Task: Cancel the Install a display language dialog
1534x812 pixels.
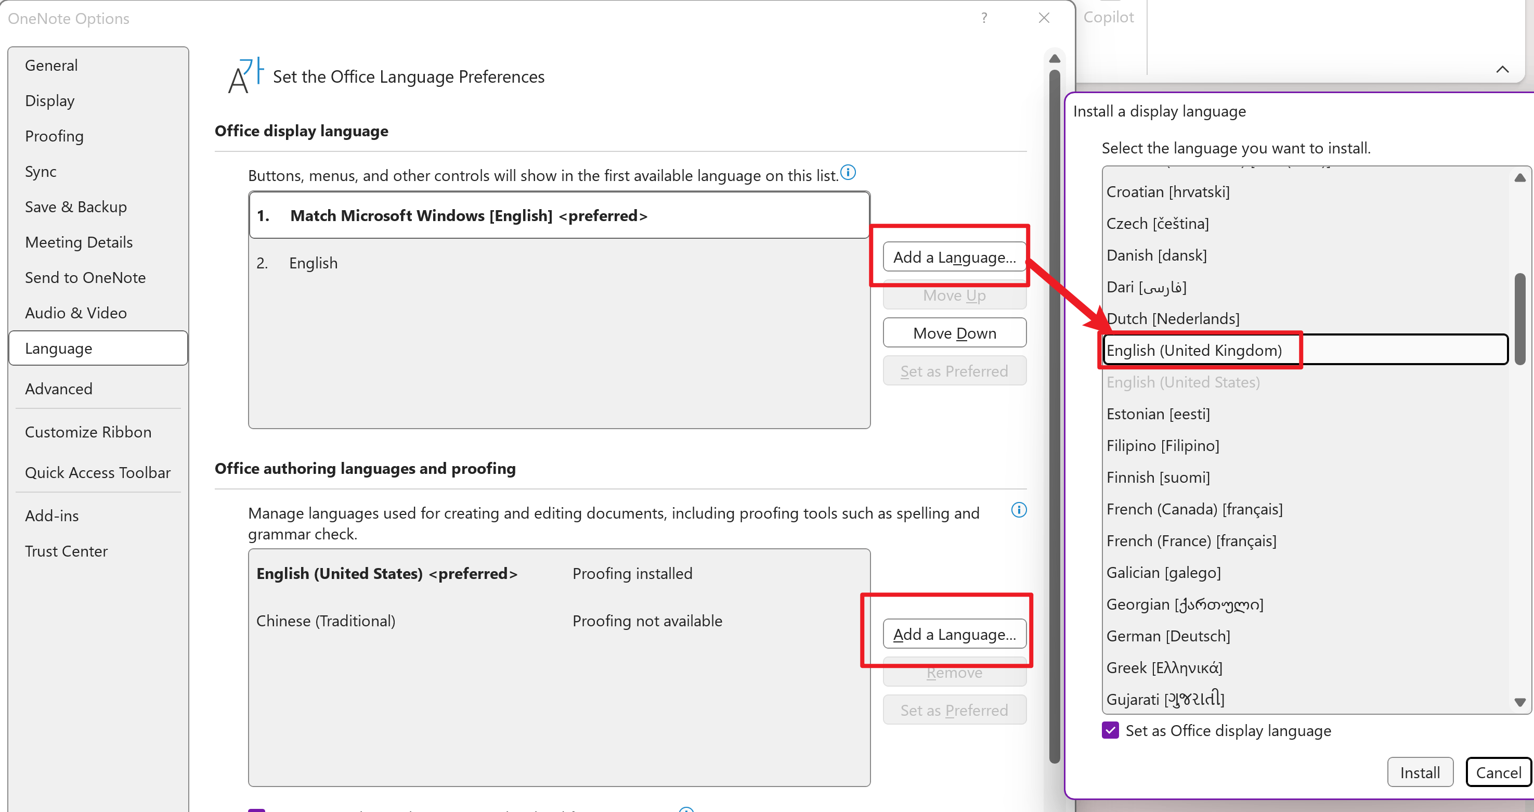Action: (1498, 772)
